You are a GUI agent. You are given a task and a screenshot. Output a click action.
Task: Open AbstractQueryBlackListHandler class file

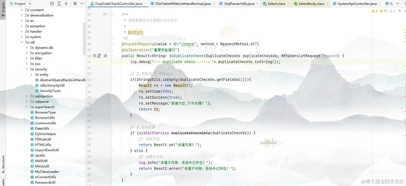point(61,80)
